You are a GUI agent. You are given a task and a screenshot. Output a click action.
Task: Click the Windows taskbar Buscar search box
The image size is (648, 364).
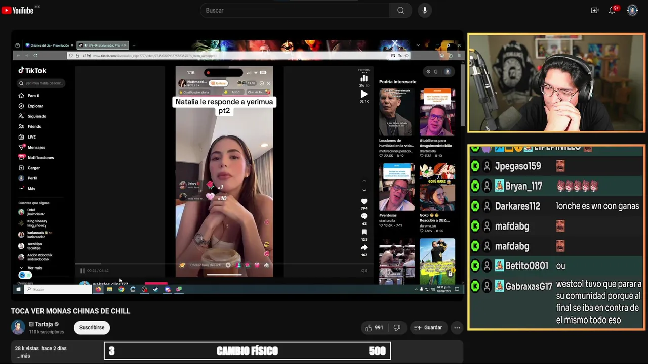(58, 289)
